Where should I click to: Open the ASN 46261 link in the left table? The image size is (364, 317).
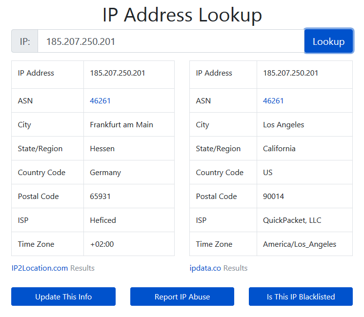(x=100, y=101)
